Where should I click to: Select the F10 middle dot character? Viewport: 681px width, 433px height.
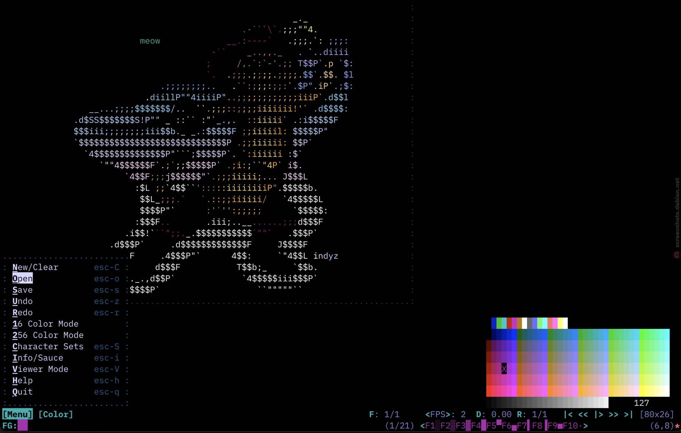(x=573, y=426)
